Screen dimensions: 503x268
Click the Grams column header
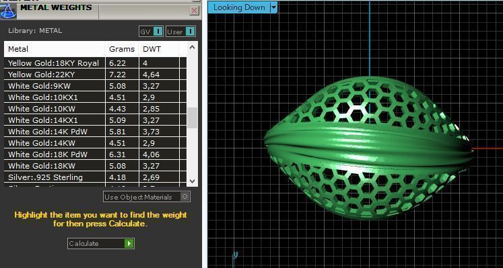click(122, 49)
